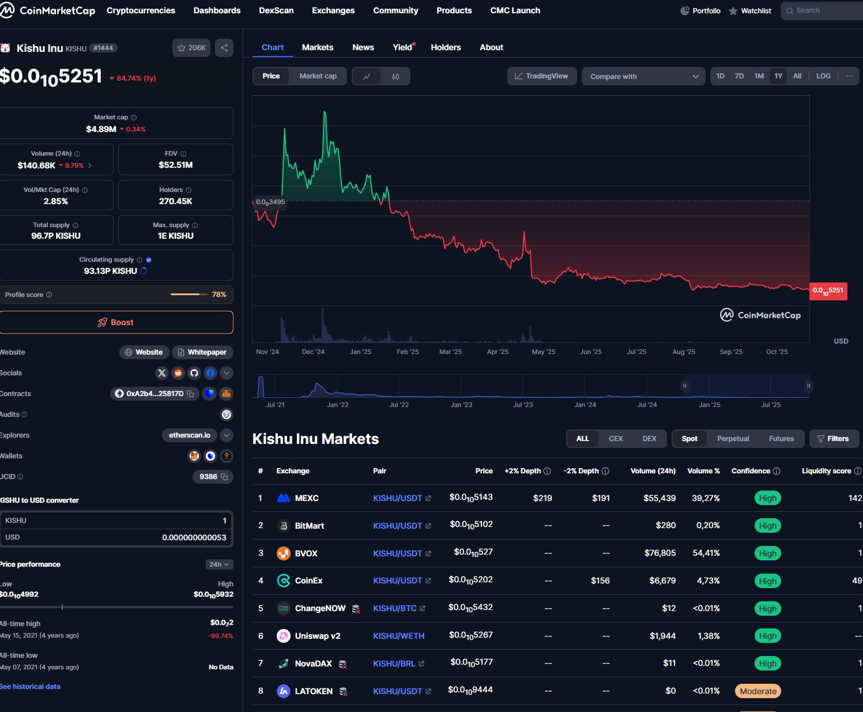The height and width of the screenshot is (712, 863).
Task: Click Binance wallet icon in Wallets row
Action: [227, 456]
